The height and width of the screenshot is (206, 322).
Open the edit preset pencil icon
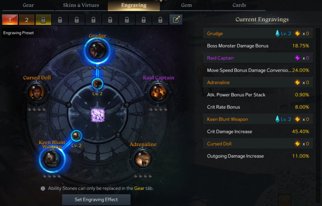tap(176, 20)
